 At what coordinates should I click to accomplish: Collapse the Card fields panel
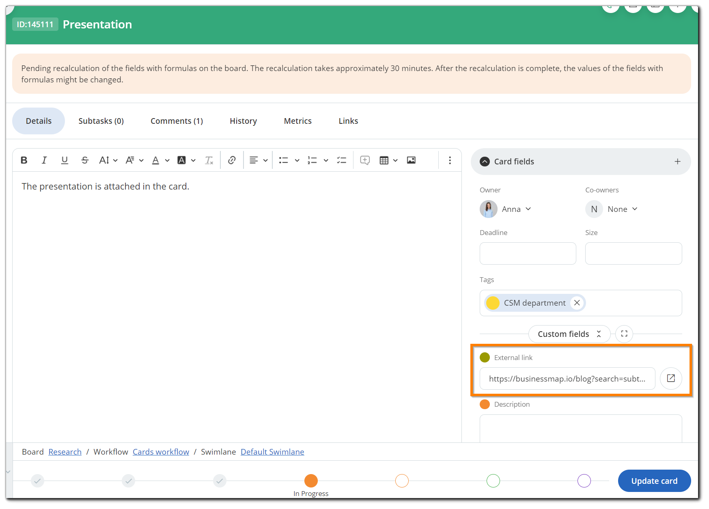click(x=485, y=162)
